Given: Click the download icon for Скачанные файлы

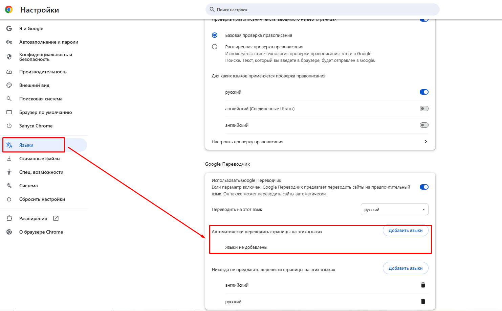Looking at the screenshot, I should point(9,159).
